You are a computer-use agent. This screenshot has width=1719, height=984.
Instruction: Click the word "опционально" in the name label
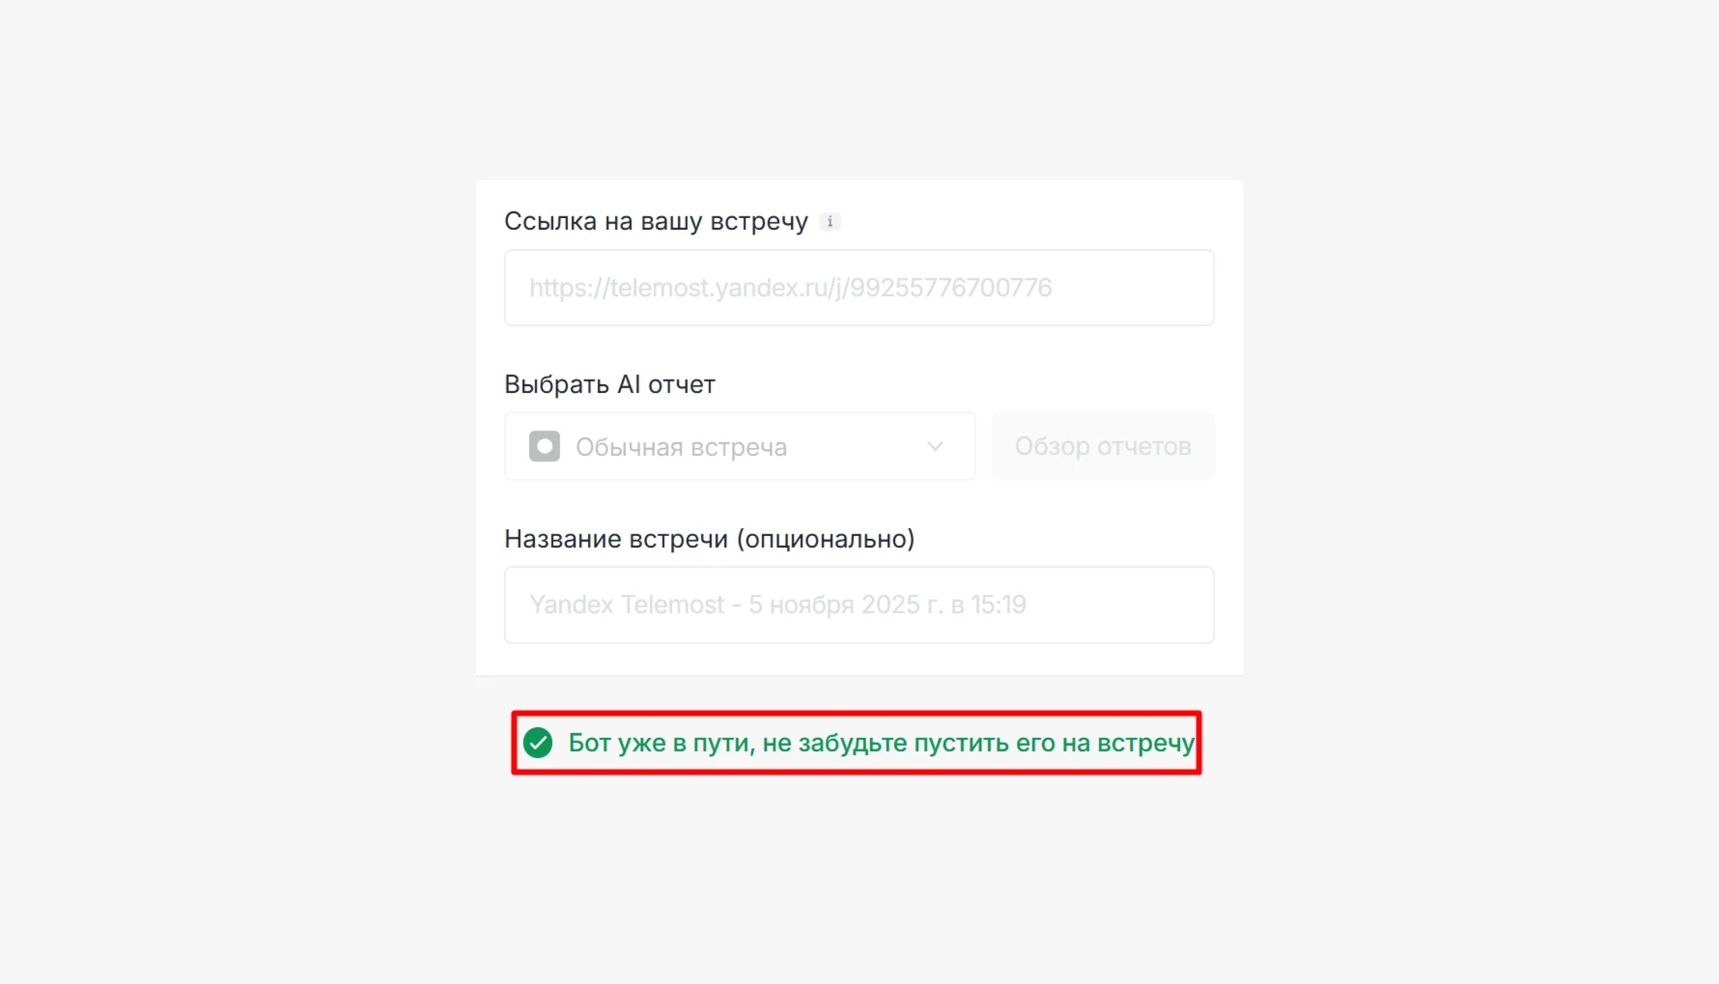[825, 539]
